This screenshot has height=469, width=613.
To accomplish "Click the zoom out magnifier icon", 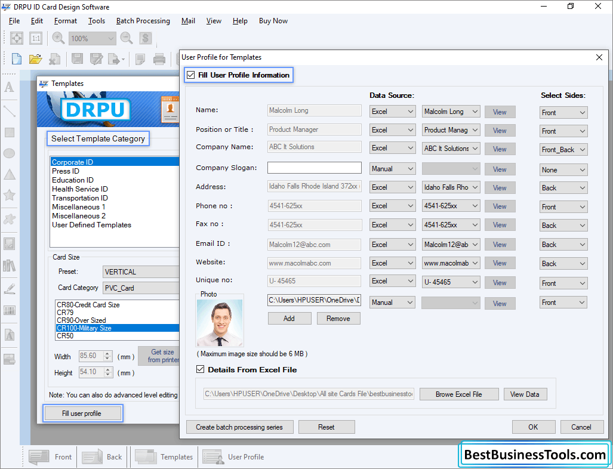I will click(x=127, y=38).
